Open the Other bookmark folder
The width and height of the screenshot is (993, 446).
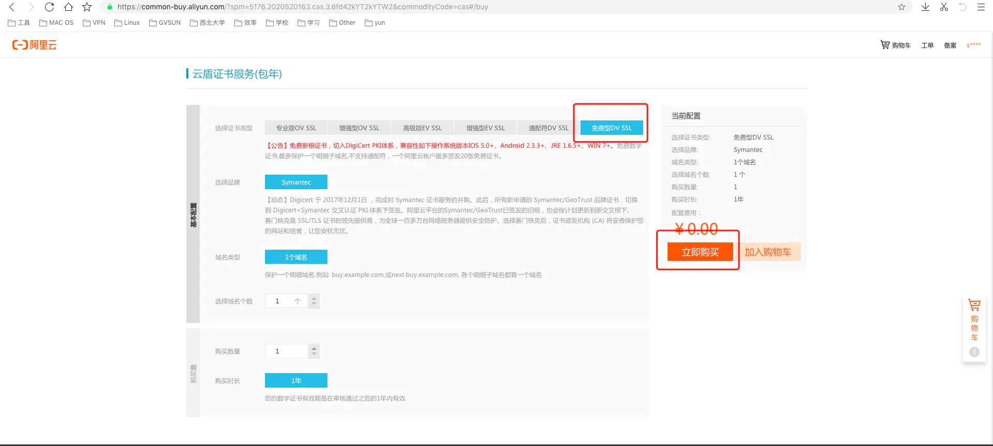point(343,23)
